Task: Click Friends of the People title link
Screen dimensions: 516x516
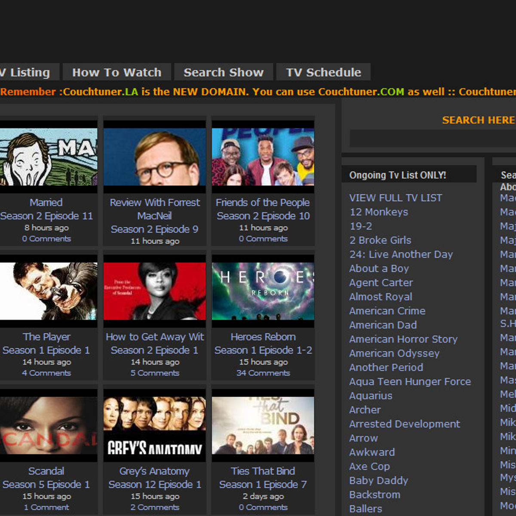Action: pyautogui.click(x=263, y=203)
